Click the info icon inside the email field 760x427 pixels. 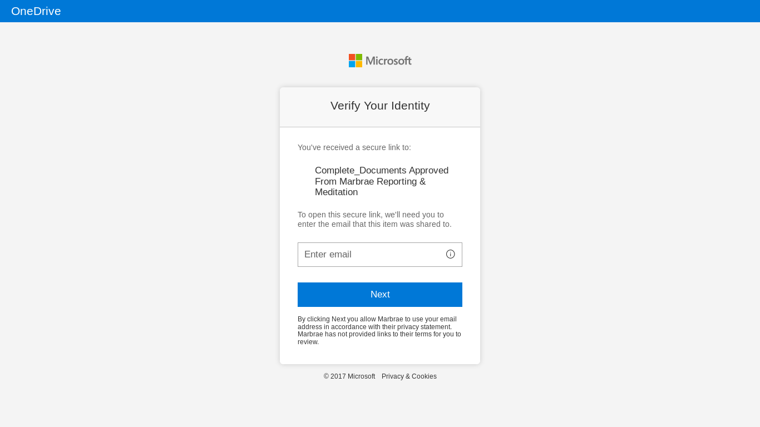coord(451,254)
